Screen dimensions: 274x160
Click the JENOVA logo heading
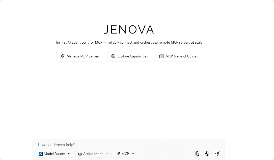pos(129,30)
